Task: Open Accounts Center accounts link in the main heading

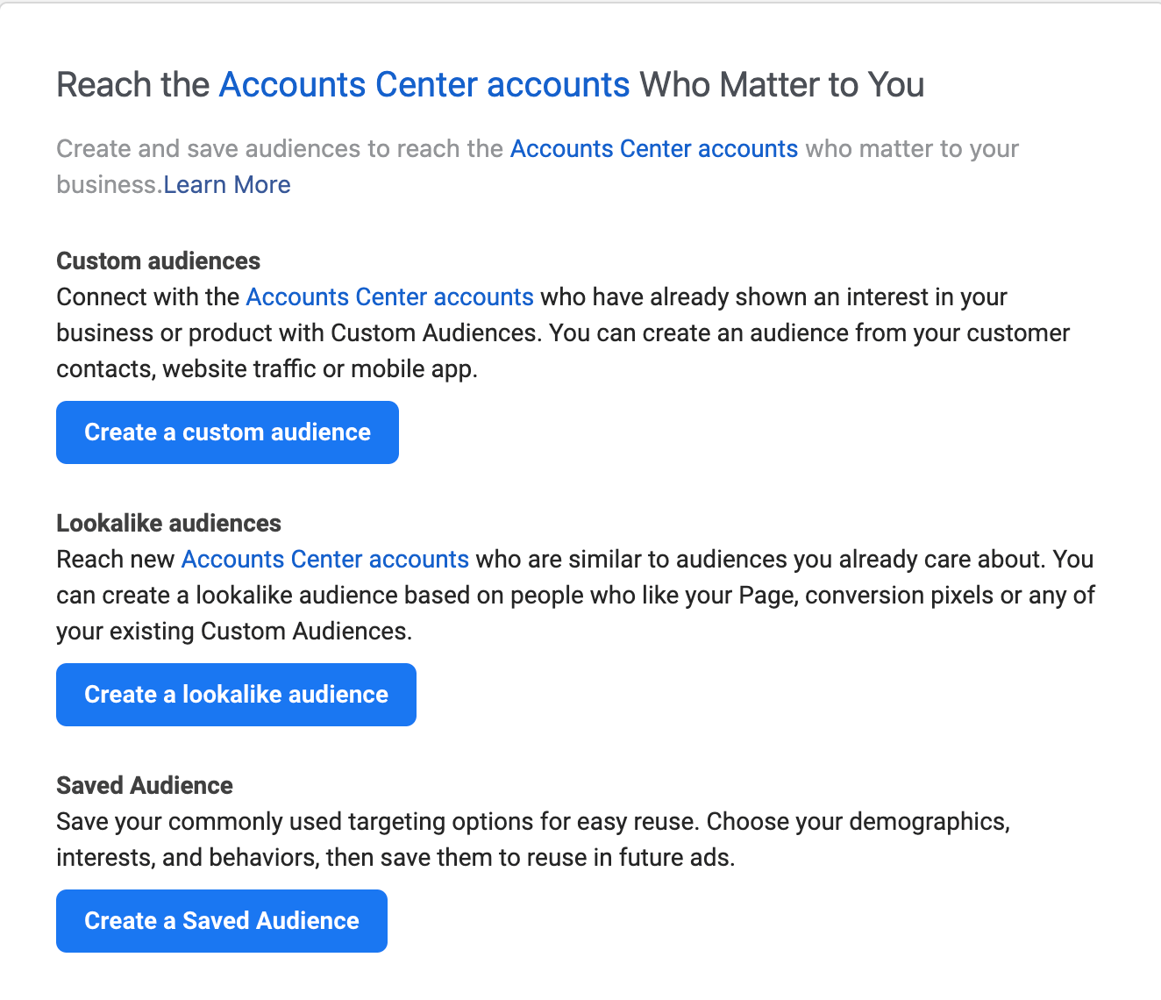Action: point(424,85)
